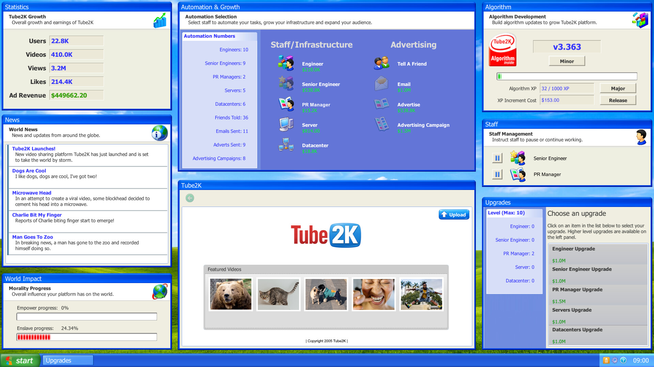The image size is (654, 367).
Task: Hire a Senior Engineer via its label
Action: point(321,84)
